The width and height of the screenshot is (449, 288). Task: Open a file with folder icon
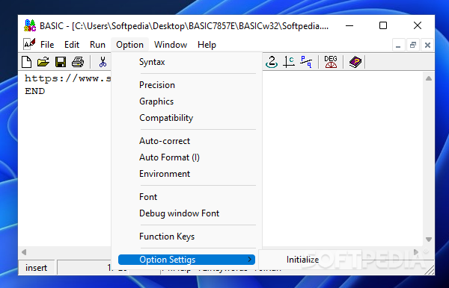(x=43, y=62)
